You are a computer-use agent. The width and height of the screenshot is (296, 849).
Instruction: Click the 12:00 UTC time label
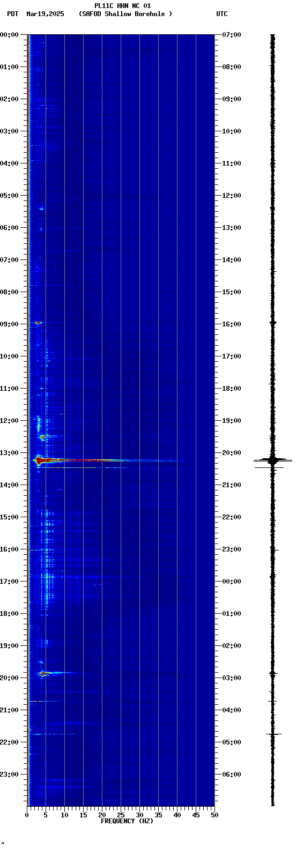(x=232, y=196)
